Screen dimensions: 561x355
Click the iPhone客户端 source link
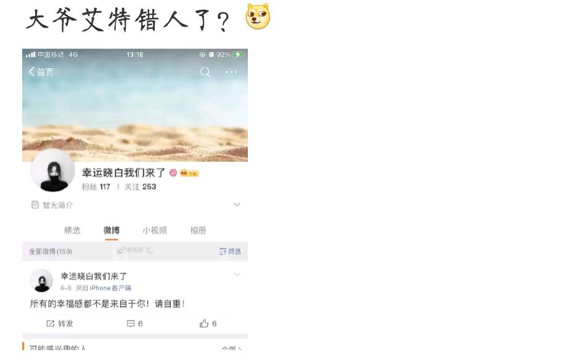[x=110, y=288]
